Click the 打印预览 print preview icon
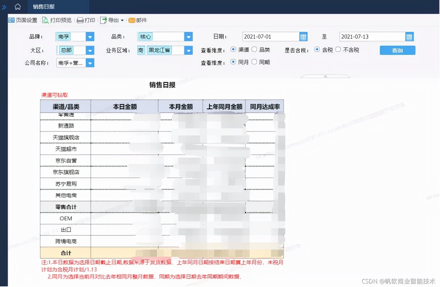The height and width of the screenshot is (287, 440). pyautogui.click(x=45, y=20)
